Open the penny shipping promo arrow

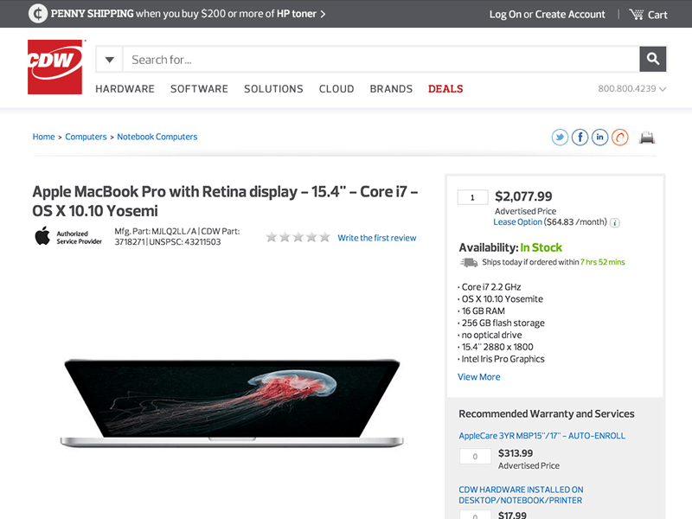click(323, 14)
